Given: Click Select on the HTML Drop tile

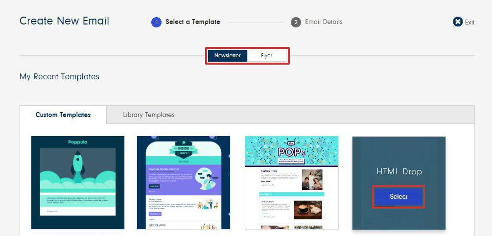Looking at the screenshot, I should point(398,196).
